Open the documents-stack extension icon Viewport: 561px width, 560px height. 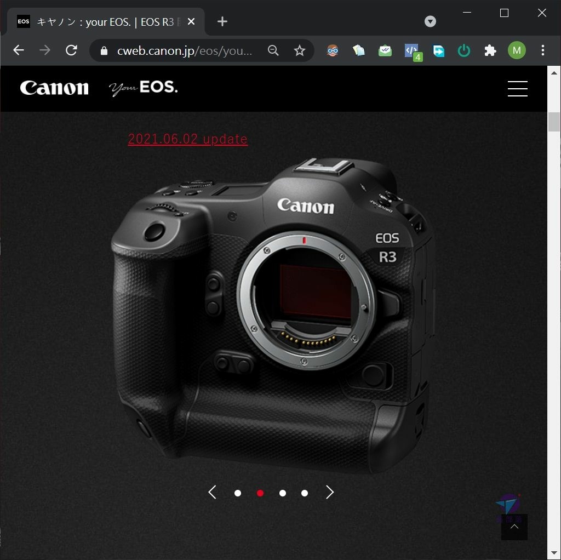pos(358,50)
